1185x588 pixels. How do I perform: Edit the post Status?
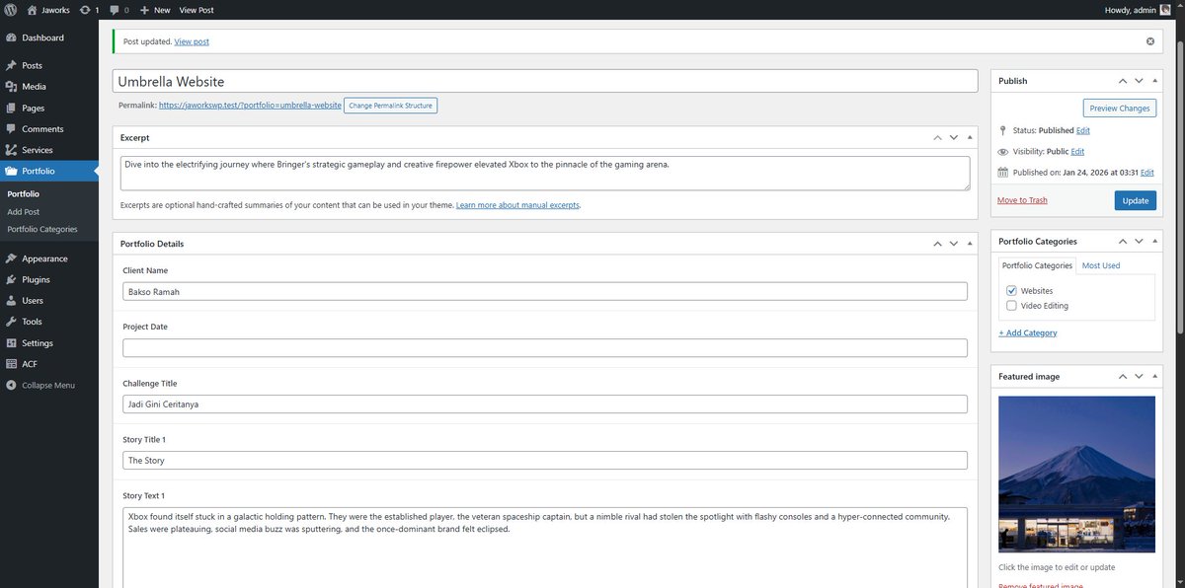coord(1083,130)
